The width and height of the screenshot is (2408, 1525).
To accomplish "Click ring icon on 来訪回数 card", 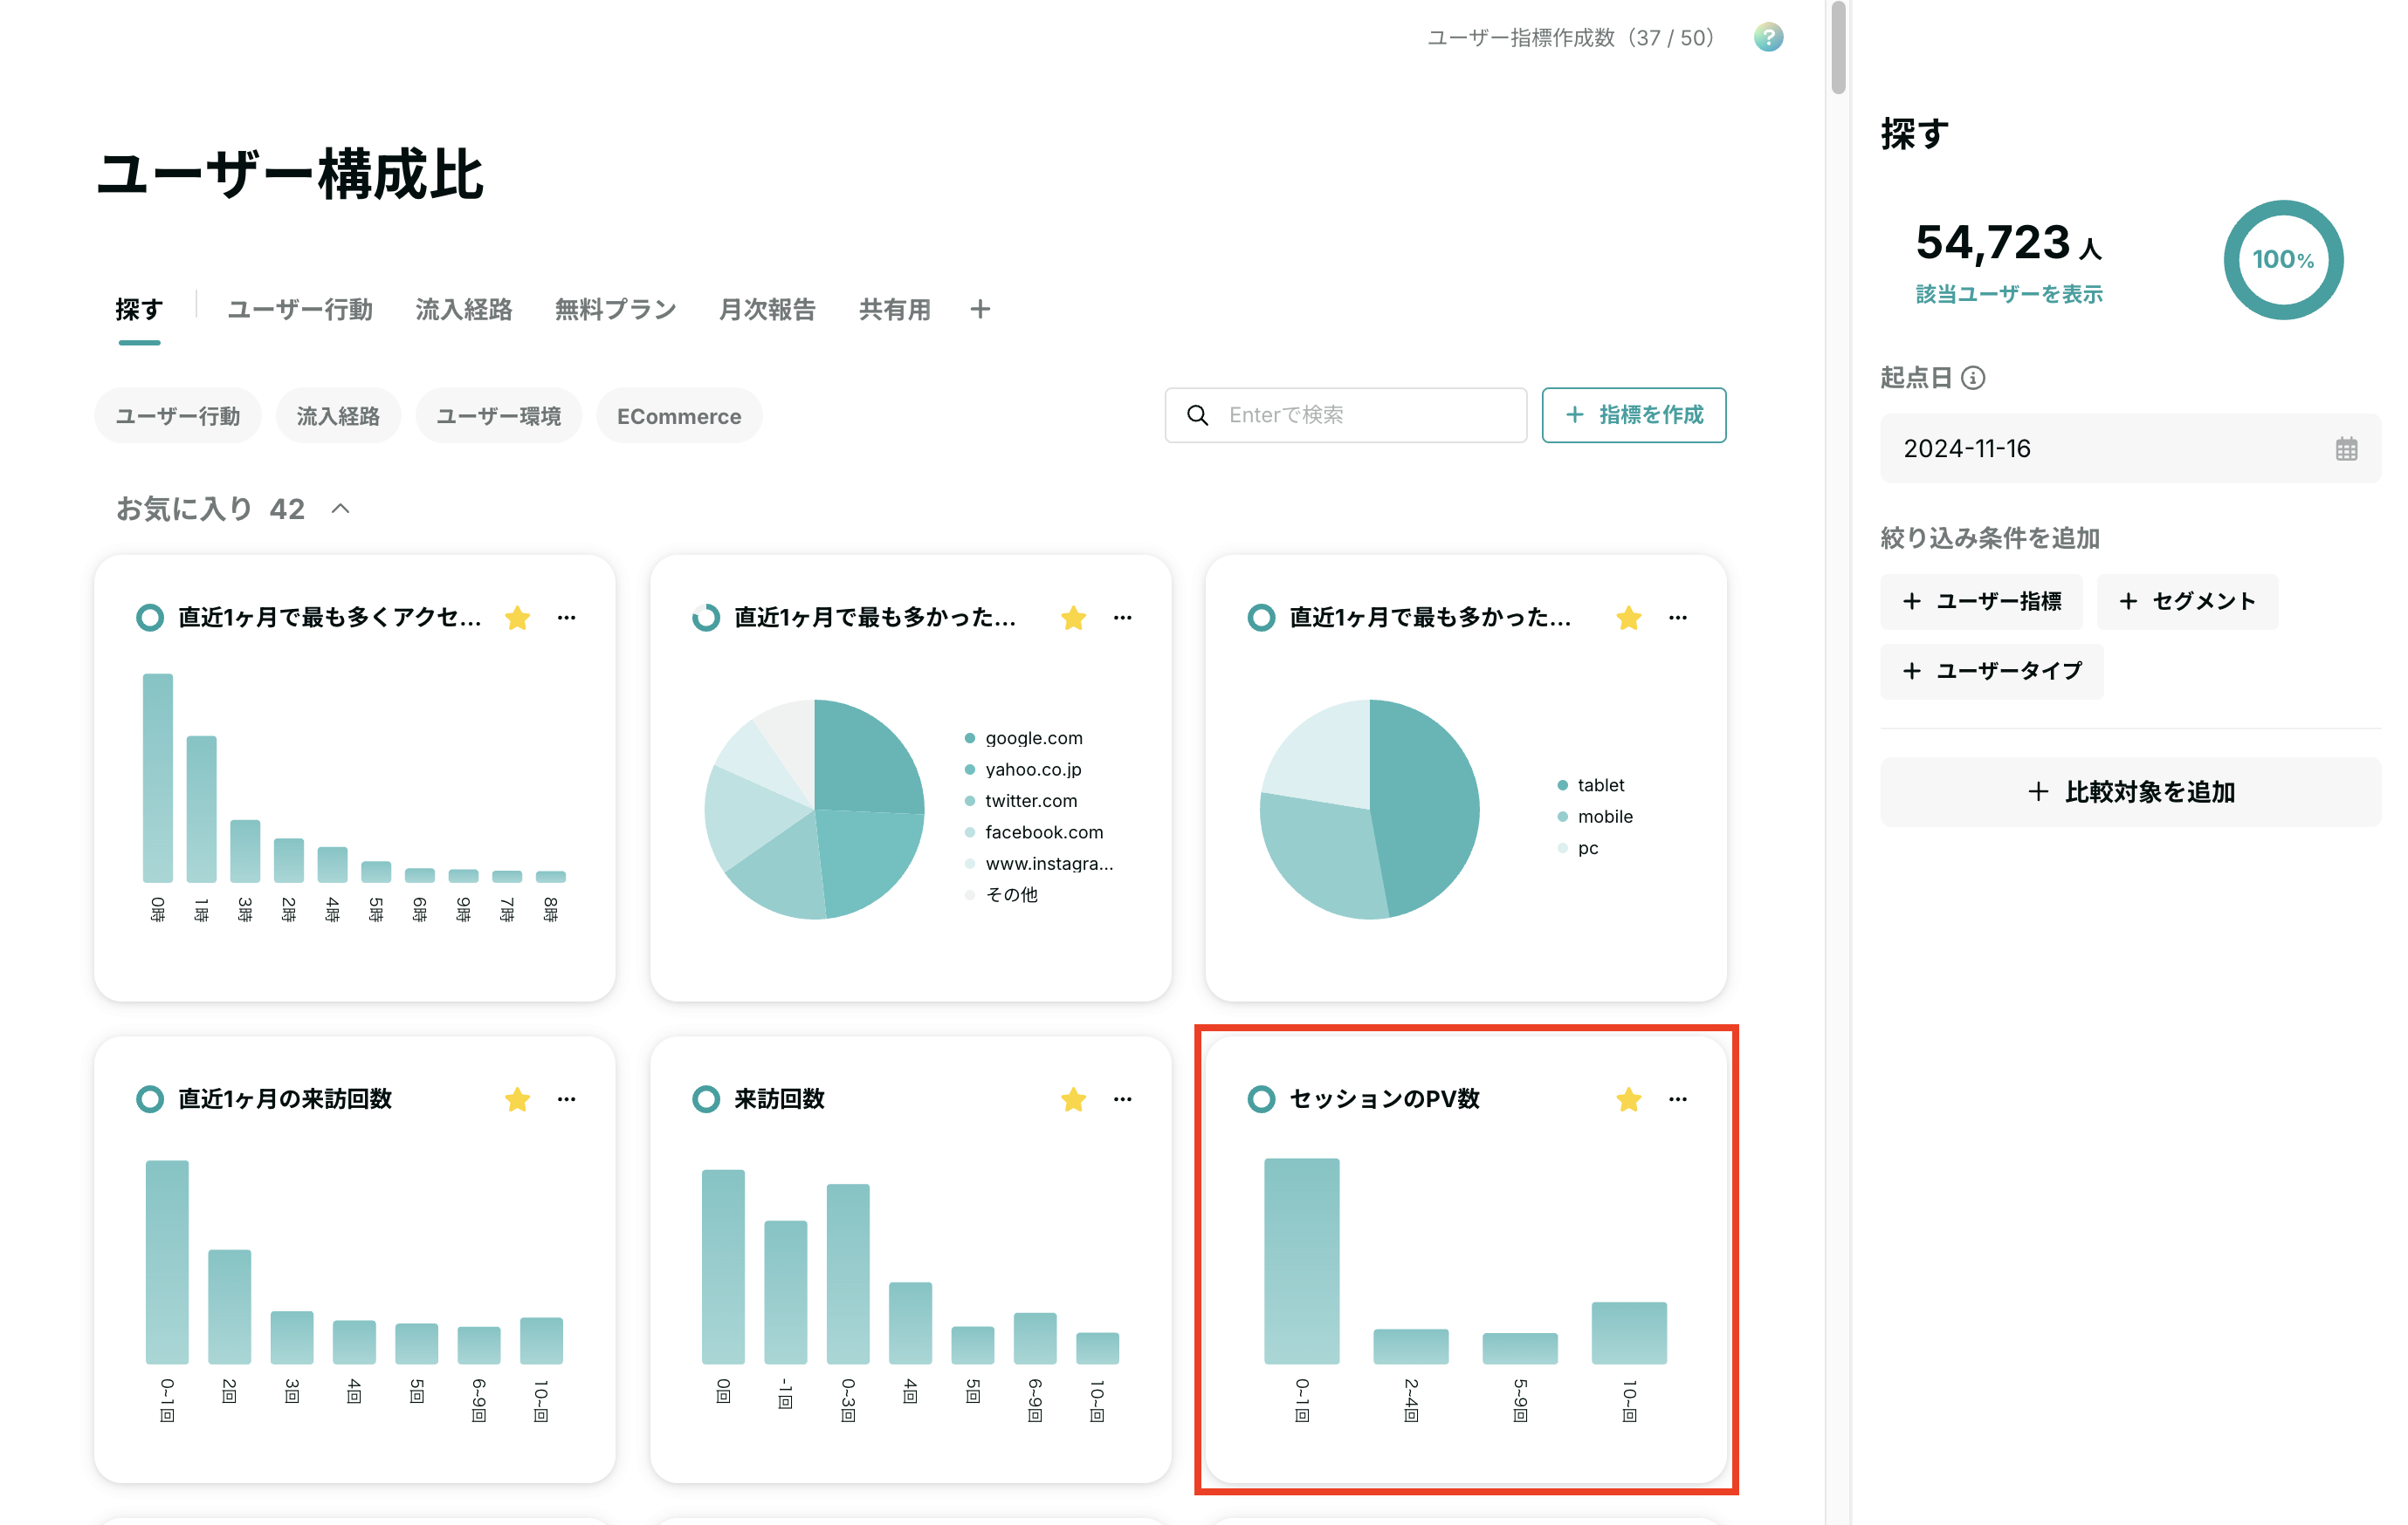I will coord(706,1099).
